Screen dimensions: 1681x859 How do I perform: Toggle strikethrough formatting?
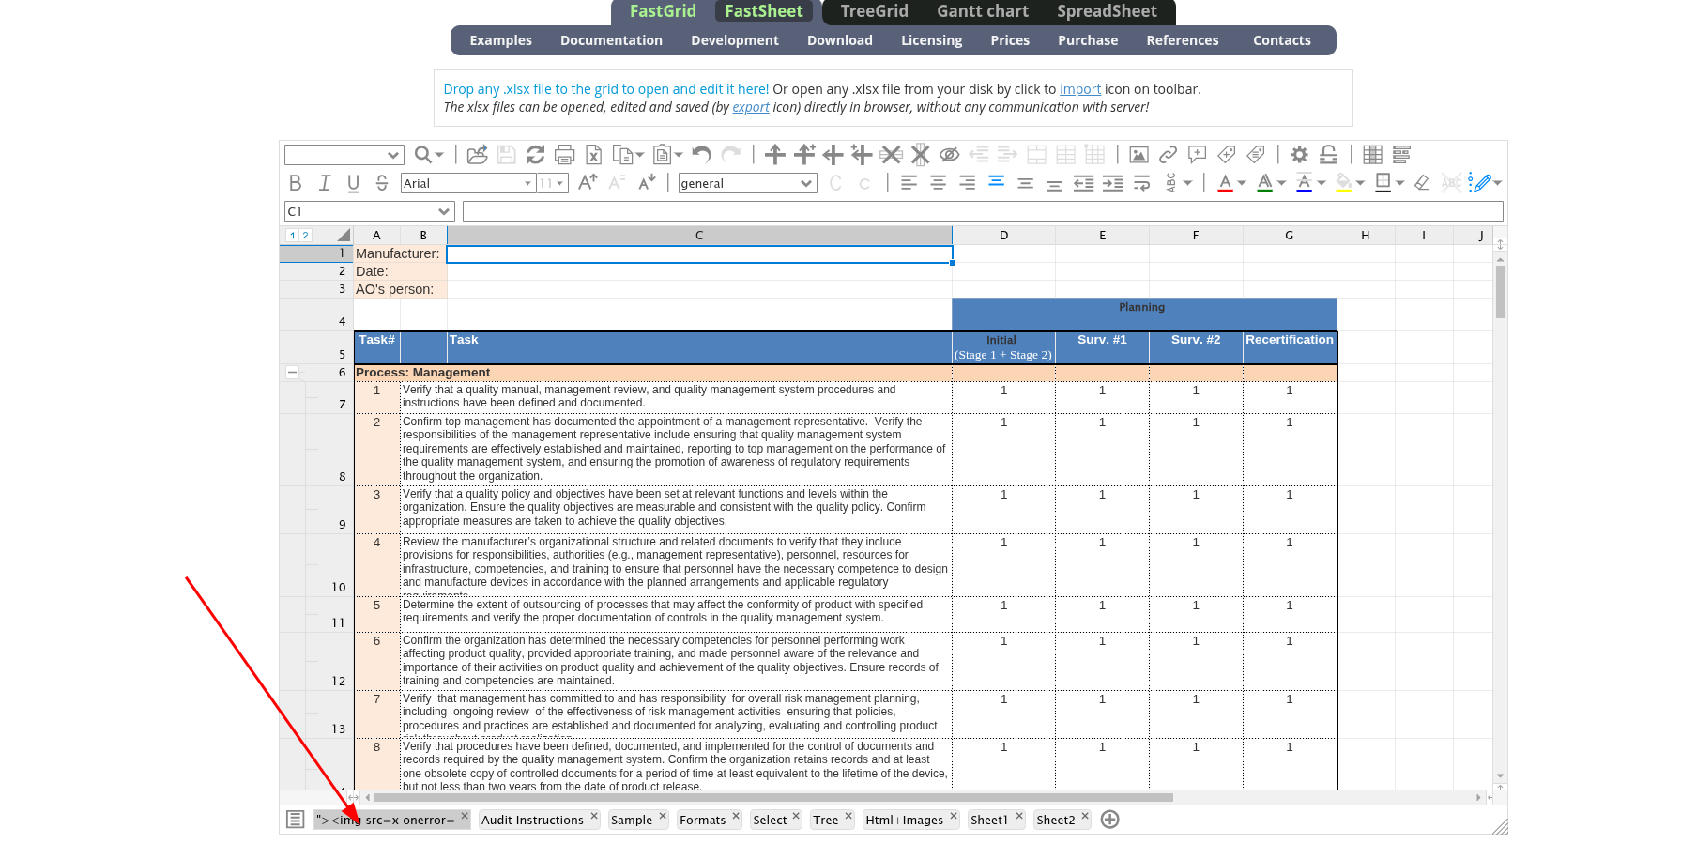click(x=381, y=183)
